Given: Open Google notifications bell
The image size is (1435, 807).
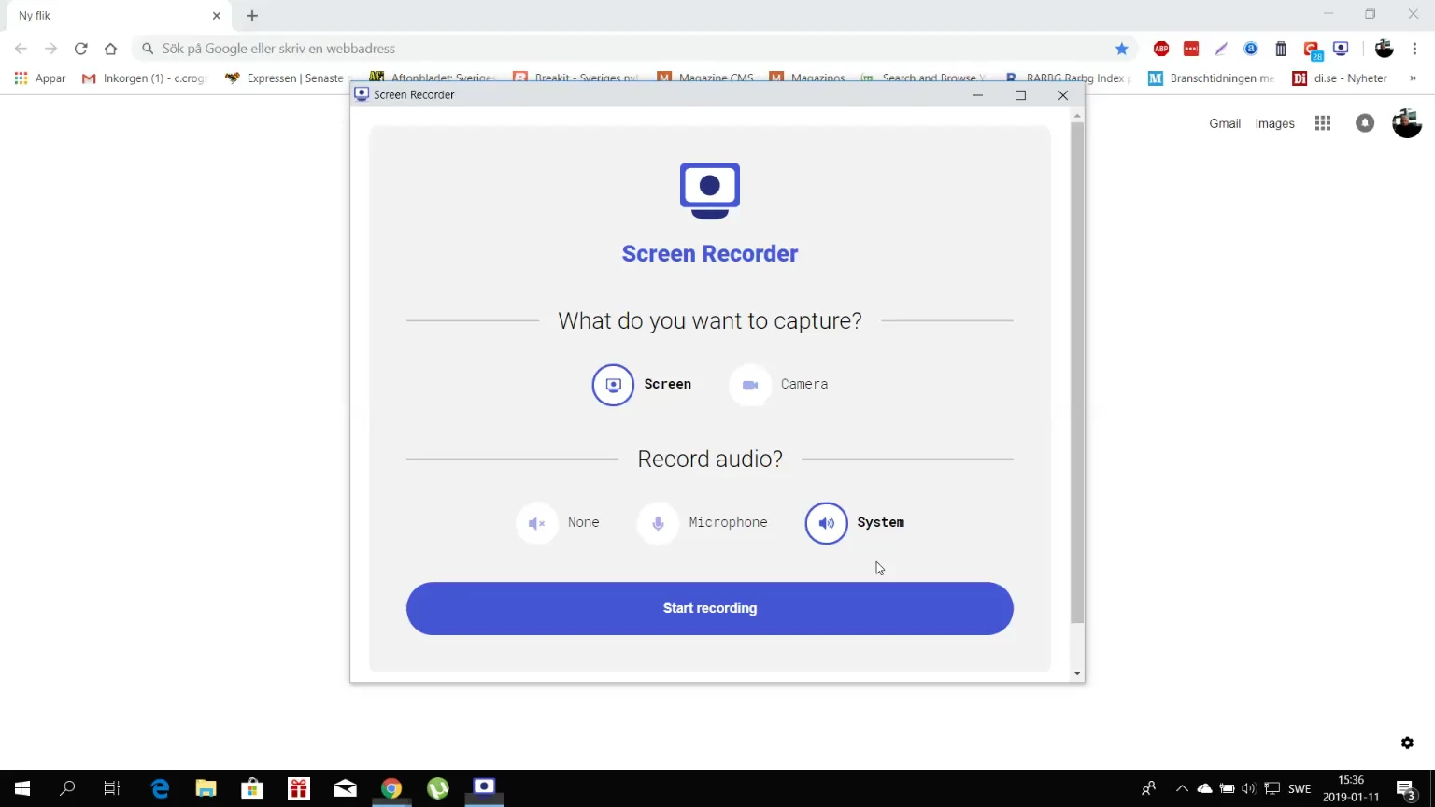Looking at the screenshot, I should tap(1365, 123).
